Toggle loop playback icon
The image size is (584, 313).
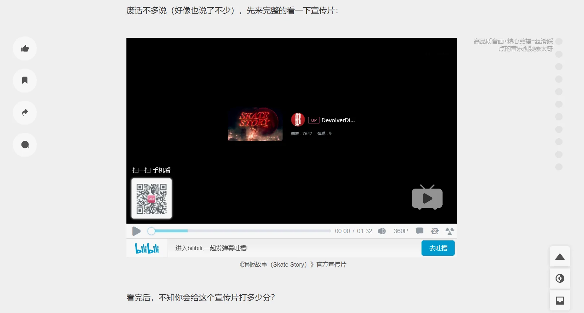(435, 231)
